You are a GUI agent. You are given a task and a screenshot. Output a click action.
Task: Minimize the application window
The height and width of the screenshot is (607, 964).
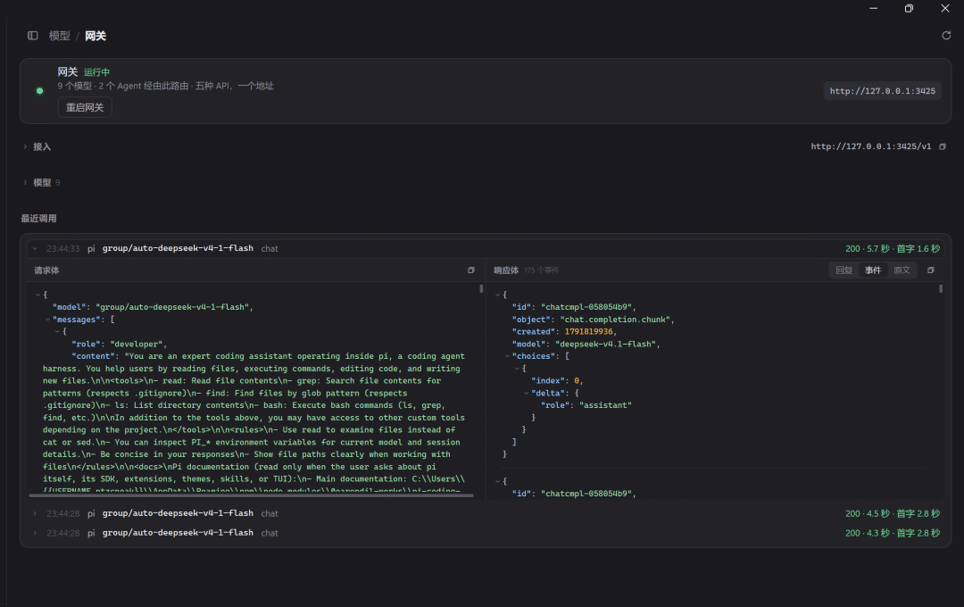(874, 9)
